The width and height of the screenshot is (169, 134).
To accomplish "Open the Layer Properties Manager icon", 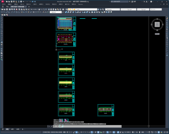I will point(66,10).
